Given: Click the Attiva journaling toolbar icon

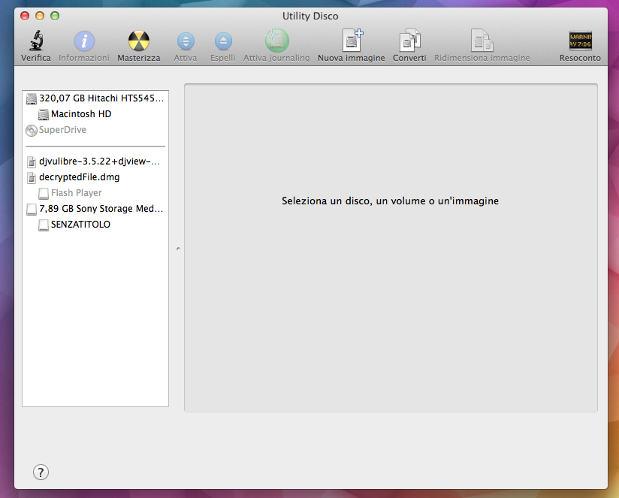Looking at the screenshot, I should point(276,41).
